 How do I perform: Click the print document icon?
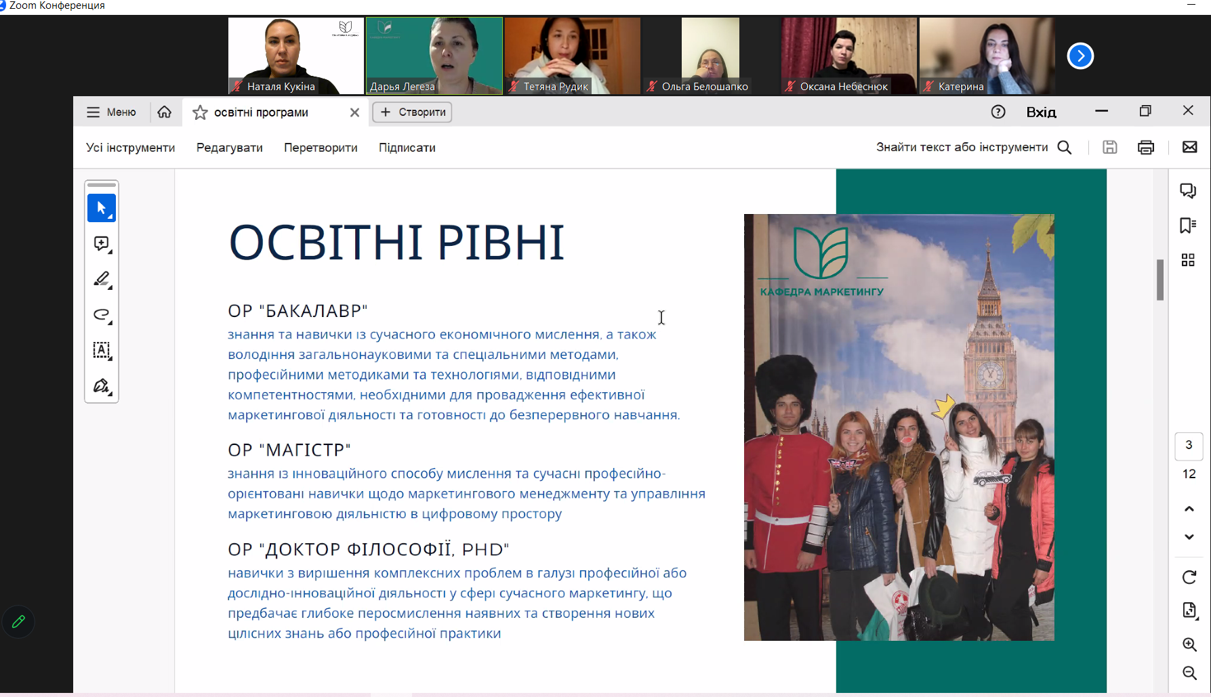click(x=1145, y=147)
